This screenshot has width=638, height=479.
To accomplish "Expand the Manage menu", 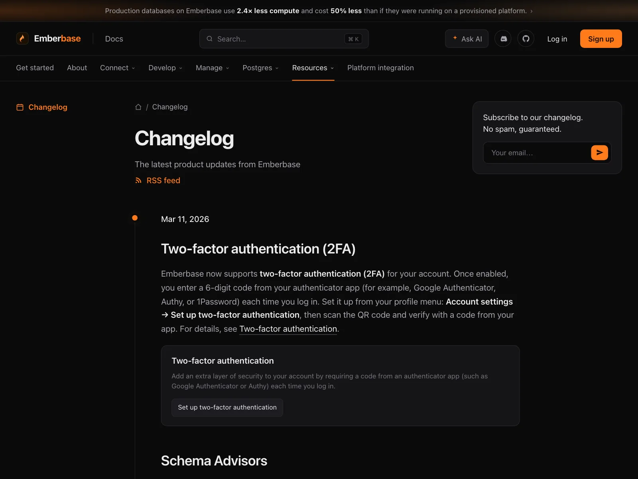I will point(213,68).
